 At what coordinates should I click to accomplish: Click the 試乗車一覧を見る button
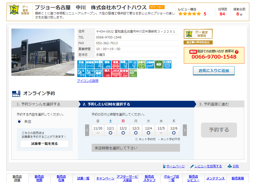pos(44,144)
